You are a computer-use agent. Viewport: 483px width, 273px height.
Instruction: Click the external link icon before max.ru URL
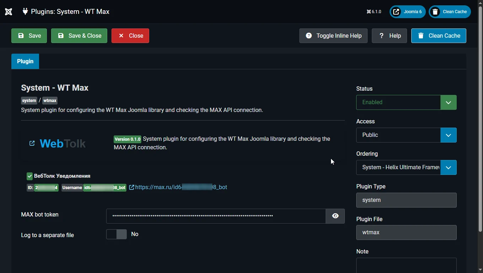tap(131, 187)
